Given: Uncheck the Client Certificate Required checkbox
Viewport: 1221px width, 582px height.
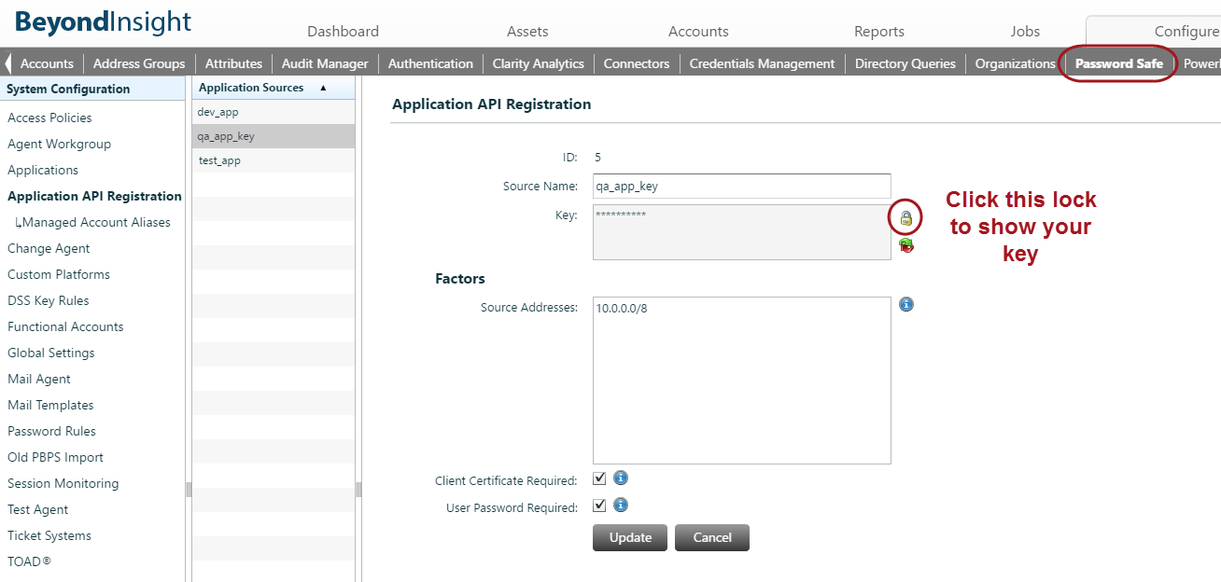Looking at the screenshot, I should click(599, 478).
